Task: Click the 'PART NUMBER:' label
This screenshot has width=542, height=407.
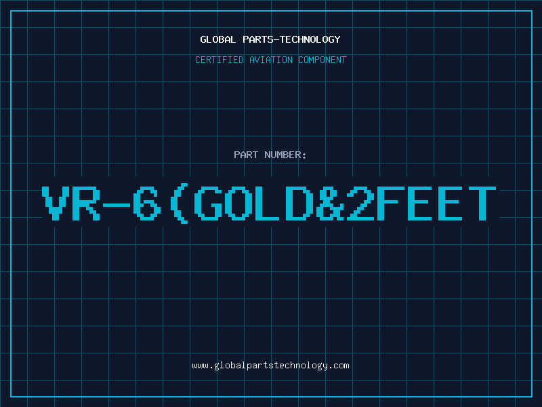Action: (x=270, y=155)
